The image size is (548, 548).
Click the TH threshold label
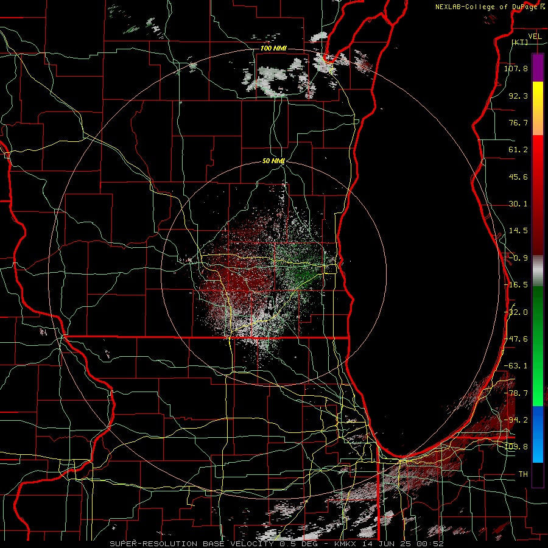523,474
